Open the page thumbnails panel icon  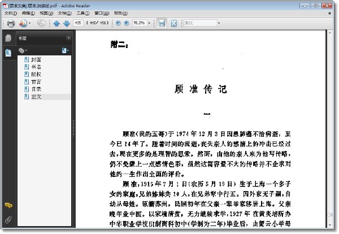(x=8, y=38)
